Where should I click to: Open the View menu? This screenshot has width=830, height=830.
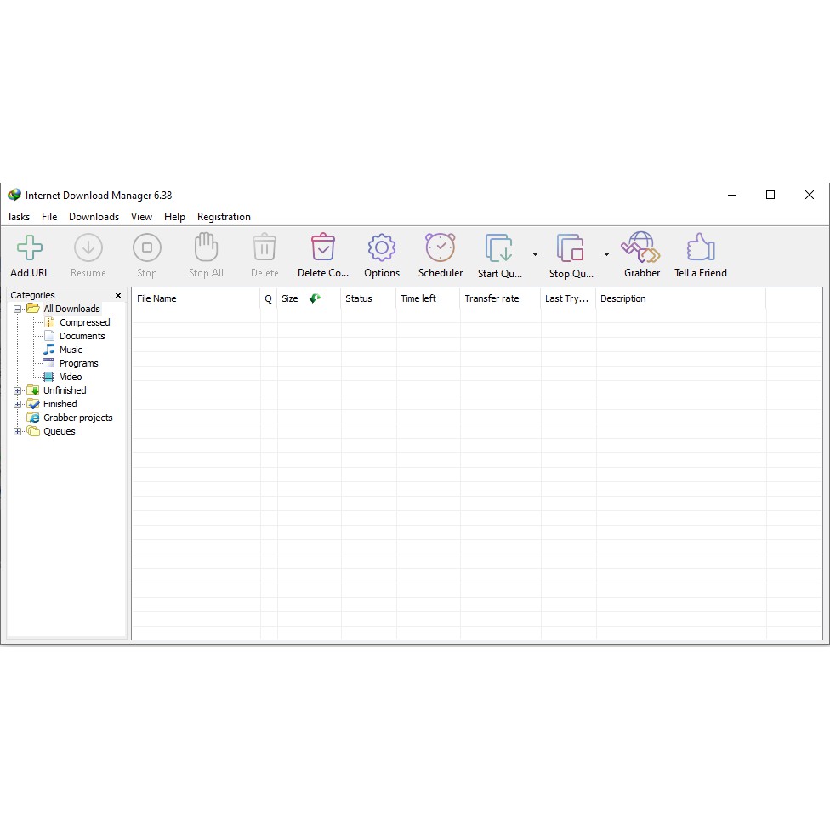pos(141,217)
